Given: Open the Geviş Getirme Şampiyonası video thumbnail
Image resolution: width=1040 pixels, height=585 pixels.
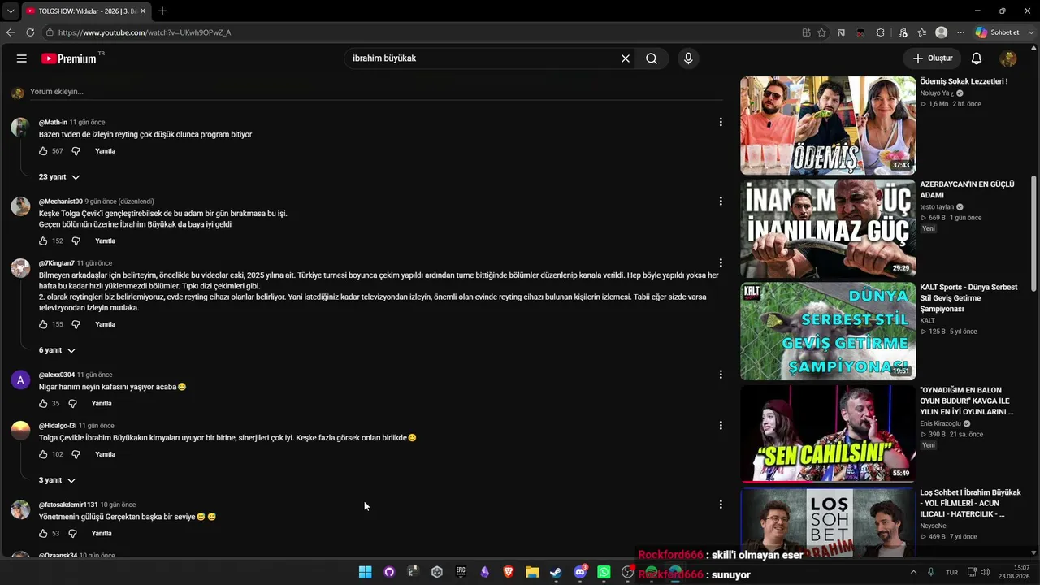Looking at the screenshot, I should point(828,331).
